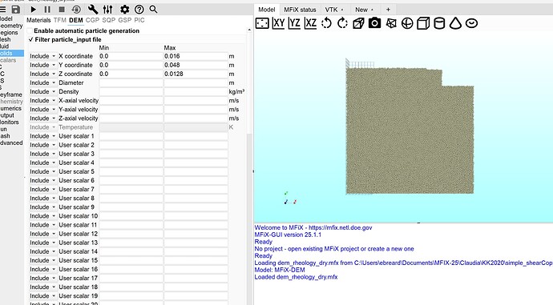
Task: Take a screenshot with camera icon
Action: [374, 23]
